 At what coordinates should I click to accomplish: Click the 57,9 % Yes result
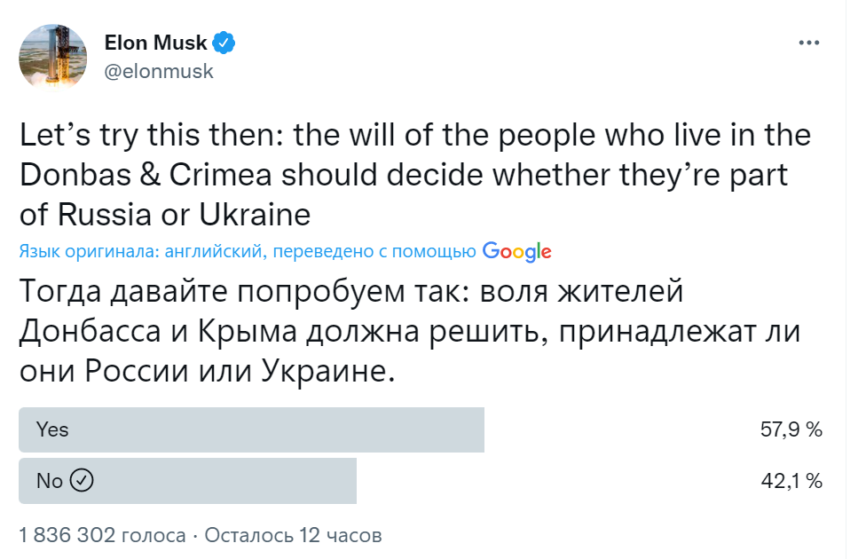click(791, 429)
